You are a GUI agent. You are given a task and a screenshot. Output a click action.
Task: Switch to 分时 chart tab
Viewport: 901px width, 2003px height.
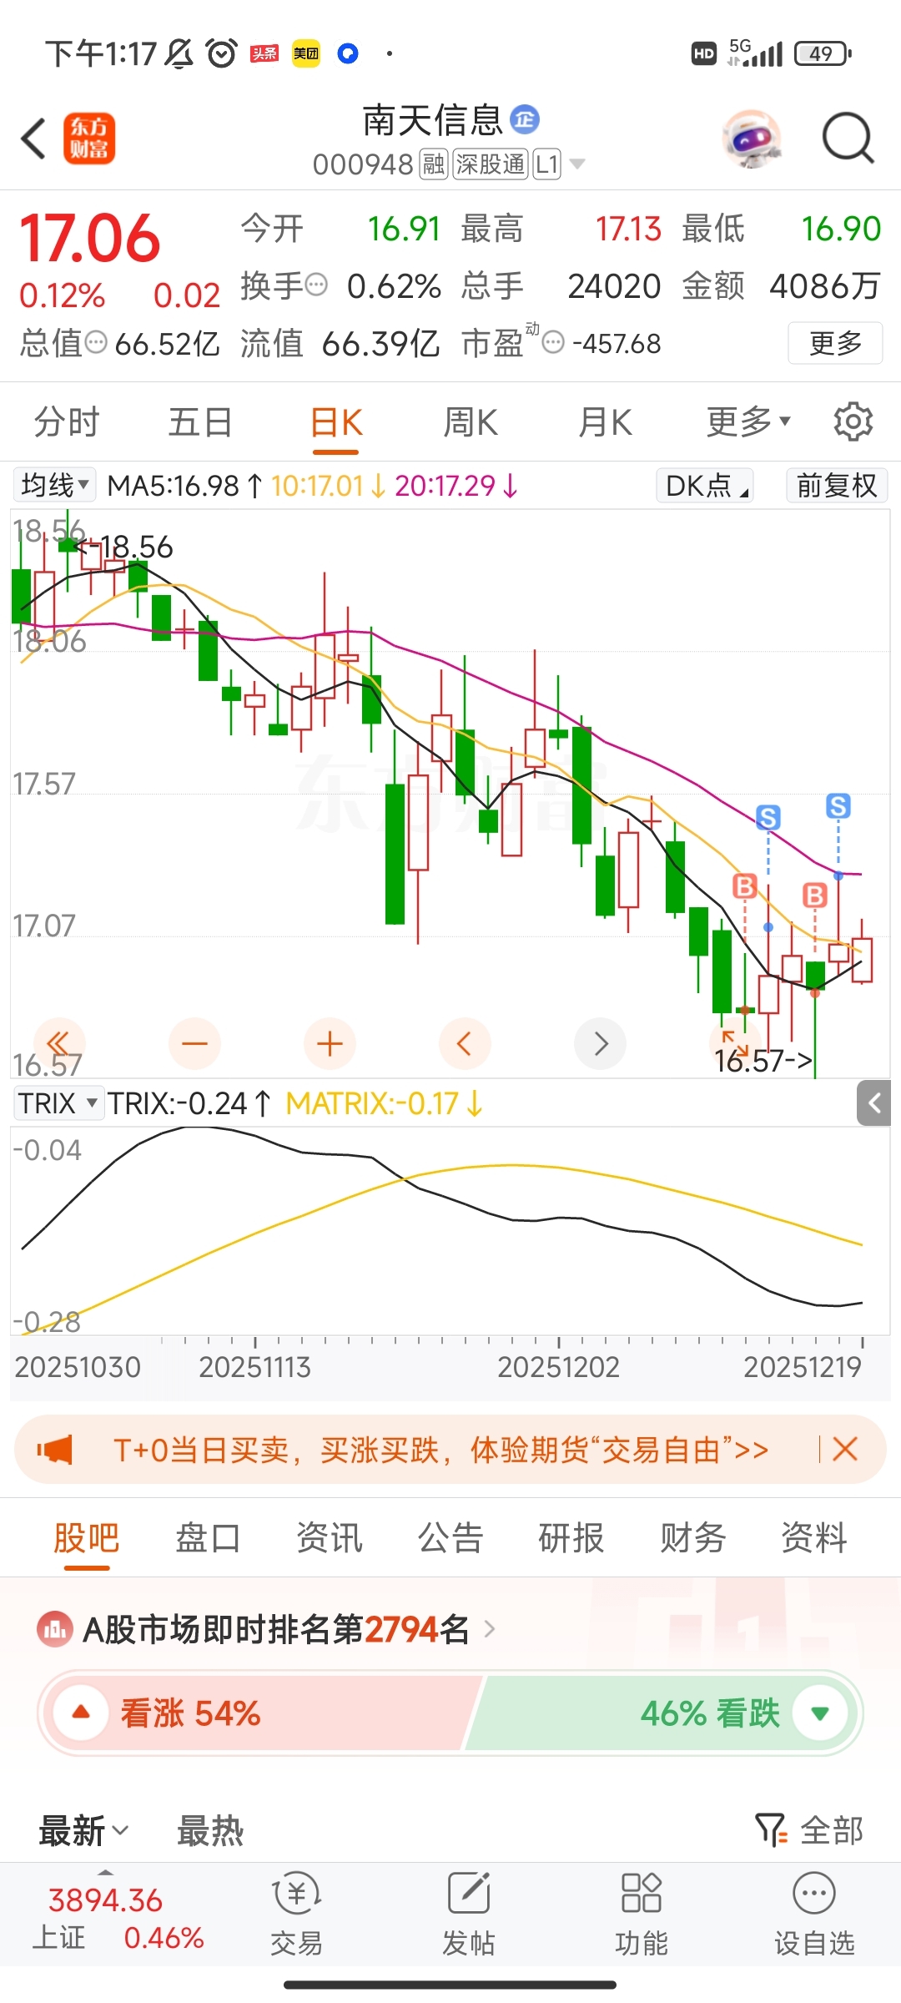pos(67,421)
